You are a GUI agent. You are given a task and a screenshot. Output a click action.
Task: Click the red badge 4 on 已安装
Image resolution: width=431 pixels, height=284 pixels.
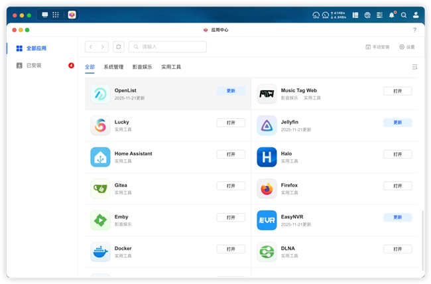coord(71,66)
